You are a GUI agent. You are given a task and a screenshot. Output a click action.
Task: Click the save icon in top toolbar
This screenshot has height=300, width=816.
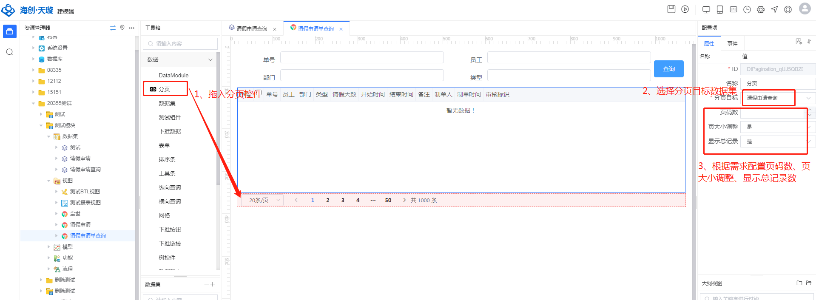tap(671, 9)
